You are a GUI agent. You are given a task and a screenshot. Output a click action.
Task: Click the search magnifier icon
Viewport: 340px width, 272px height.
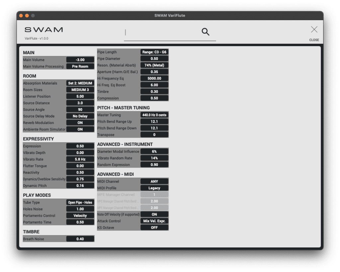coord(205,31)
